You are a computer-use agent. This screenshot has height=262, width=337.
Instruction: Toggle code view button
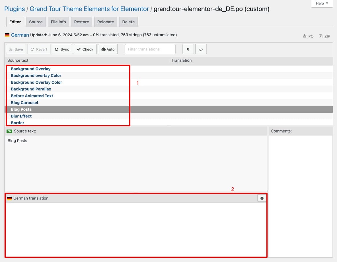tap(201, 49)
